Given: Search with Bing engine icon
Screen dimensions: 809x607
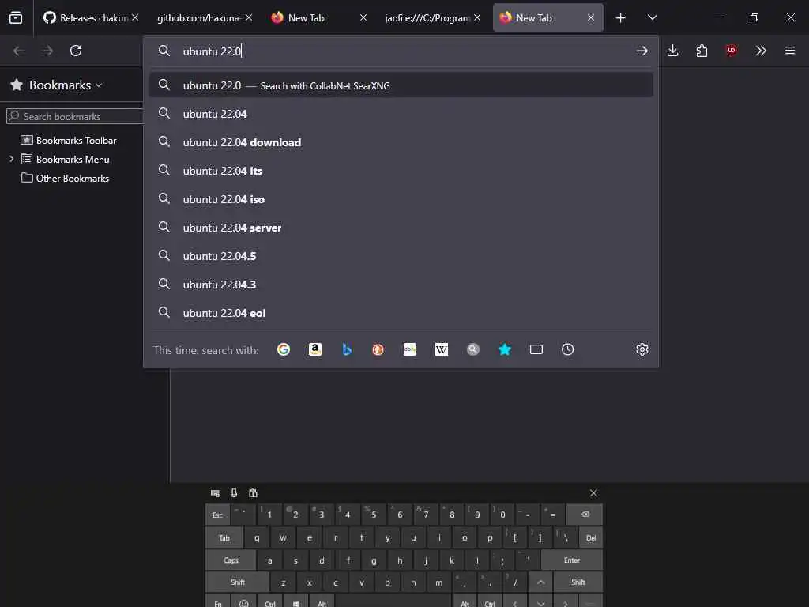Looking at the screenshot, I should point(347,349).
